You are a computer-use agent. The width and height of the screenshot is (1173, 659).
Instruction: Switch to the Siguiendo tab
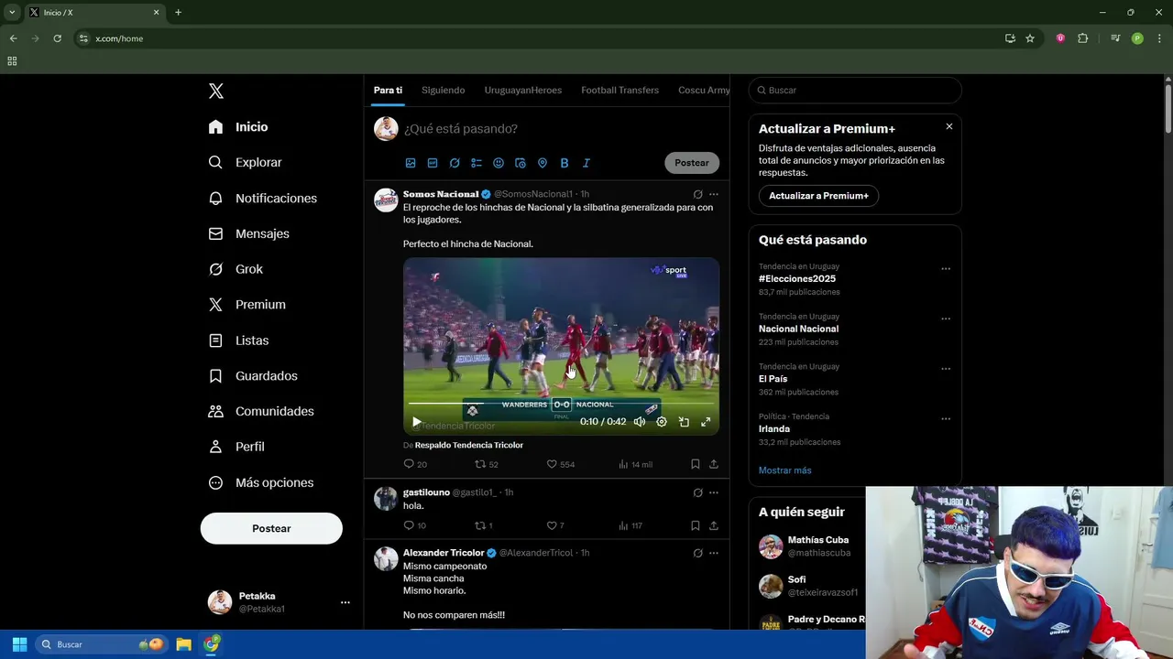click(443, 90)
